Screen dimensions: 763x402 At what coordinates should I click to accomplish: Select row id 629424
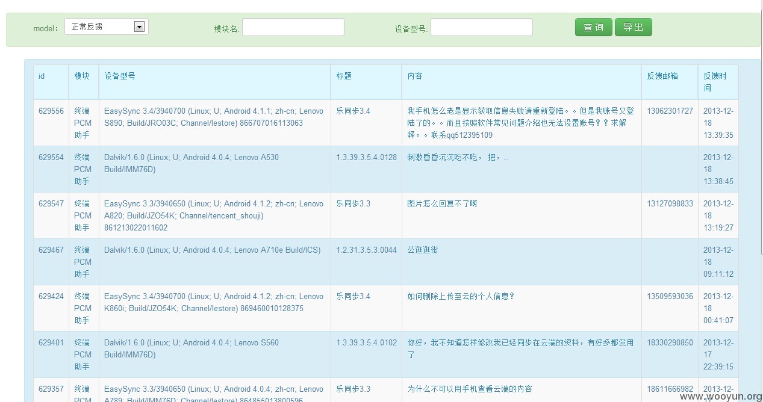pos(51,297)
